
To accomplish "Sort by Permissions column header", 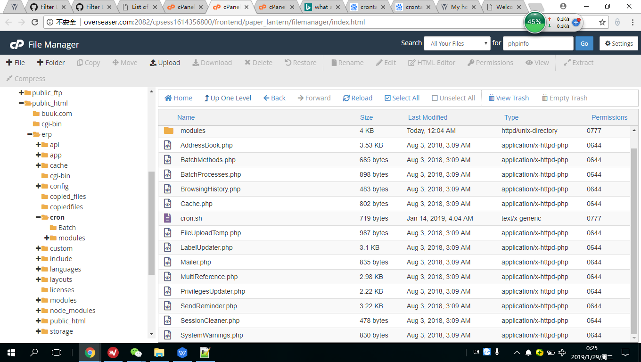I will pyautogui.click(x=609, y=117).
